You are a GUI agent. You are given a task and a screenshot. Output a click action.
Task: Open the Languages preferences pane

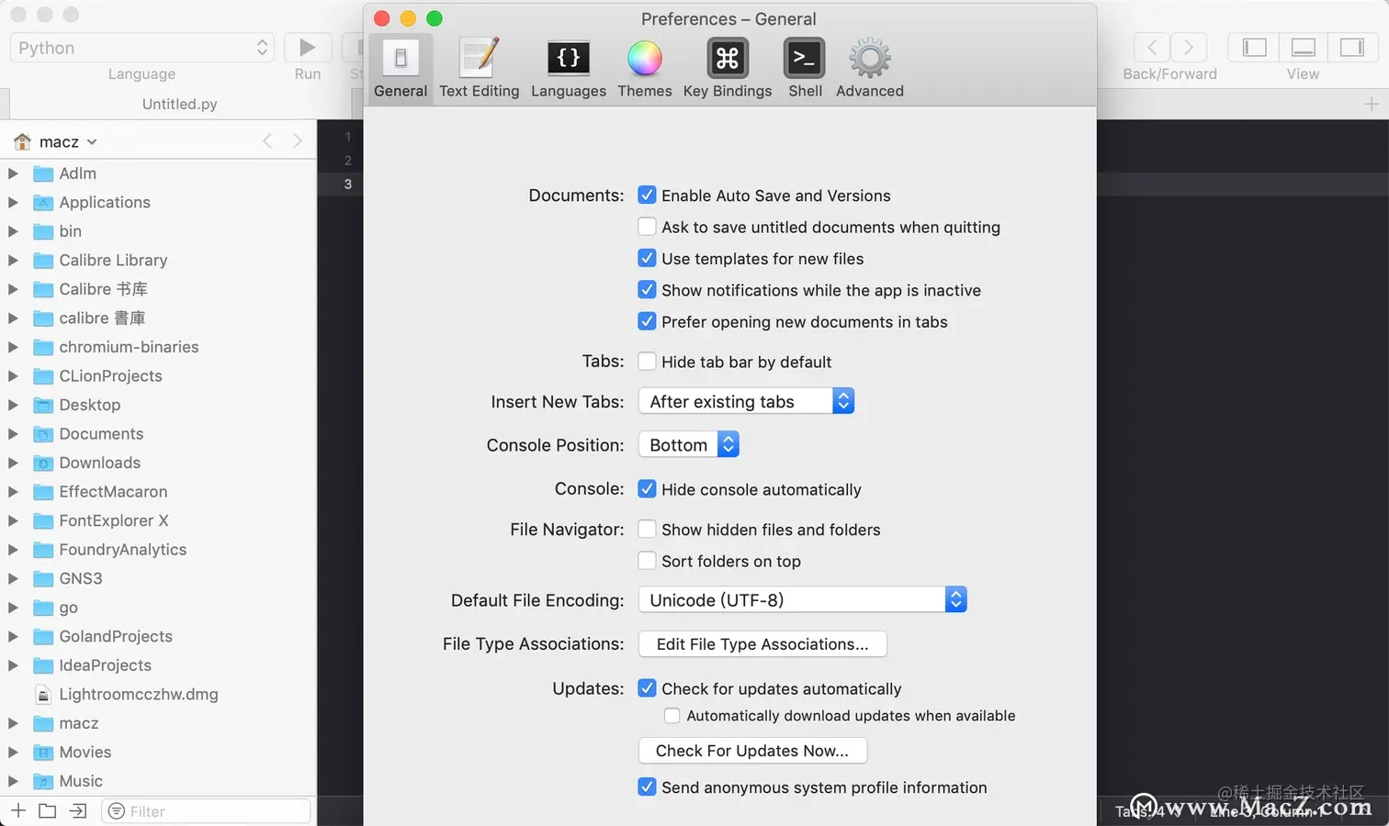(x=569, y=68)
